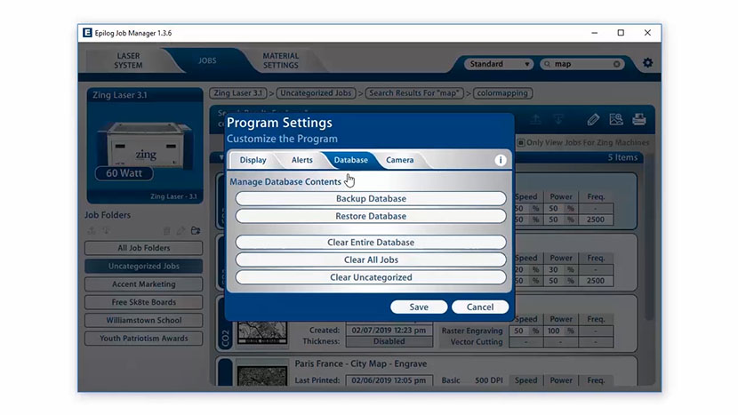Cancel the Program Settings dialog
The image size is (738, 415).
pyautogui.click(x=479, y=307)
